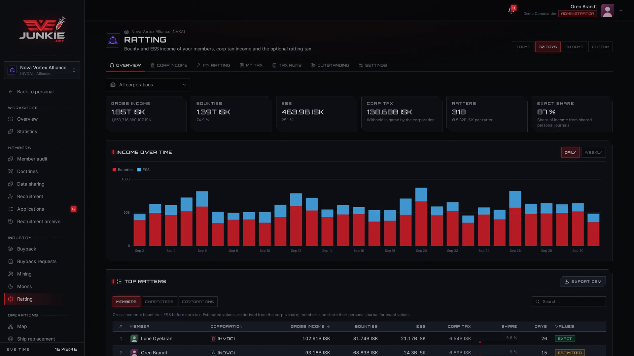Toggle the Bounties legend swatch

point(114,170)
